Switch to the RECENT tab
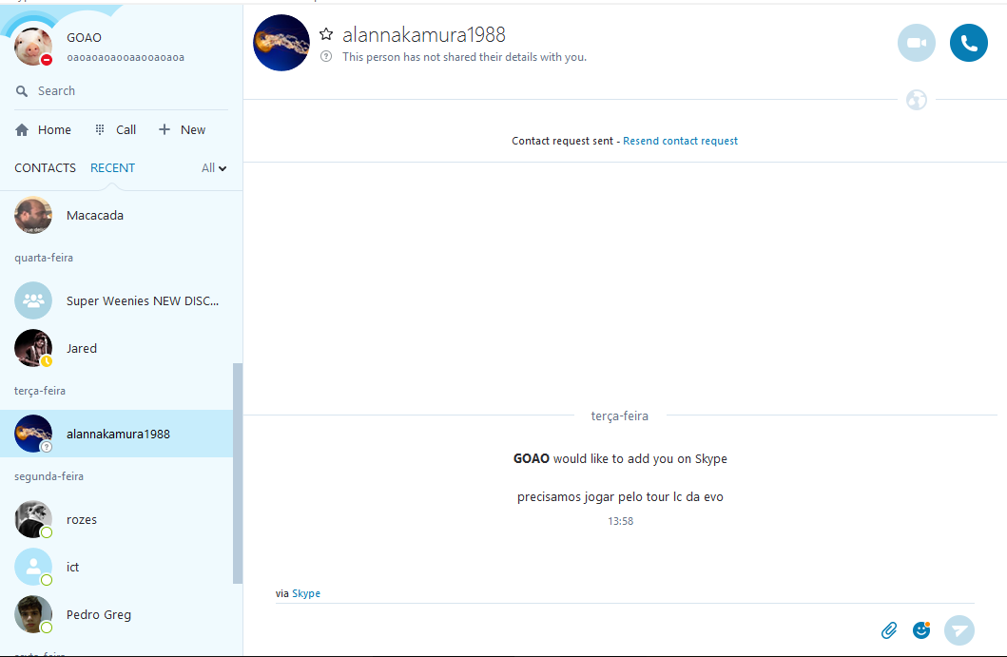Image resolution: width=1007 pixels, height=657 pixels. 112,168
